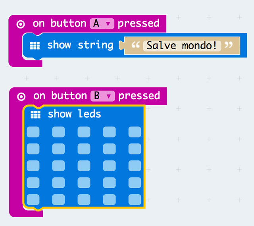Toggle the top-row middle LED

[84, 132]
